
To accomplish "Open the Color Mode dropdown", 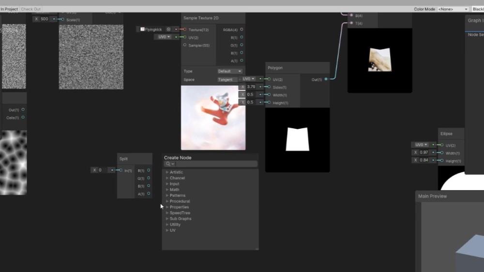I will pos(453,9).
